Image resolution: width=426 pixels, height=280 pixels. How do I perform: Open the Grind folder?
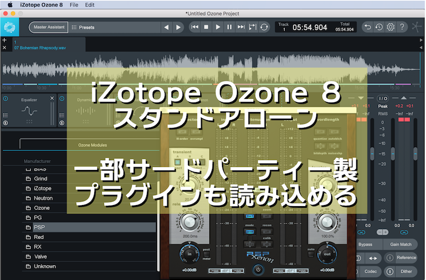[x=89, y=179]
